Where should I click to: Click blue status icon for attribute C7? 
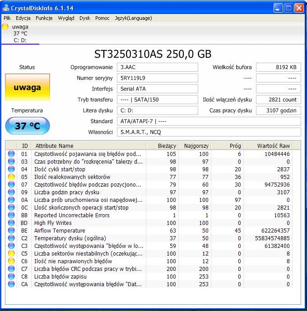point(11,269)
